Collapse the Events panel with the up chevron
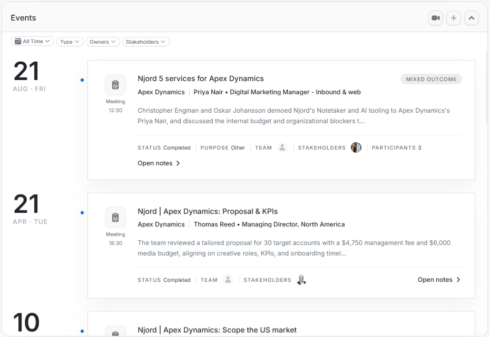The width and height of the screenshot is (490, 337). click(x=471, y=18)
